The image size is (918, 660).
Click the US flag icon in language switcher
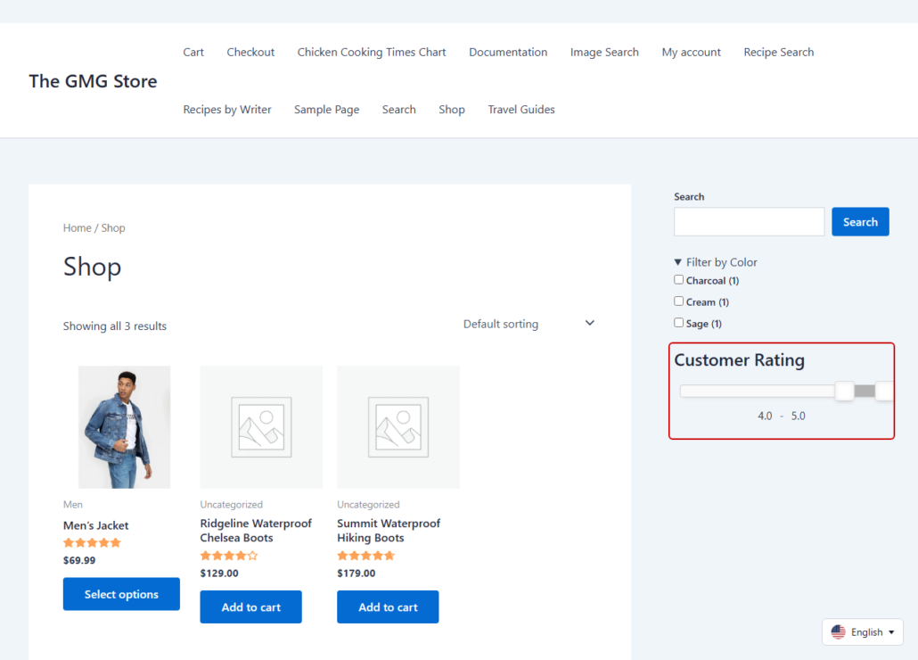point(839,631)
